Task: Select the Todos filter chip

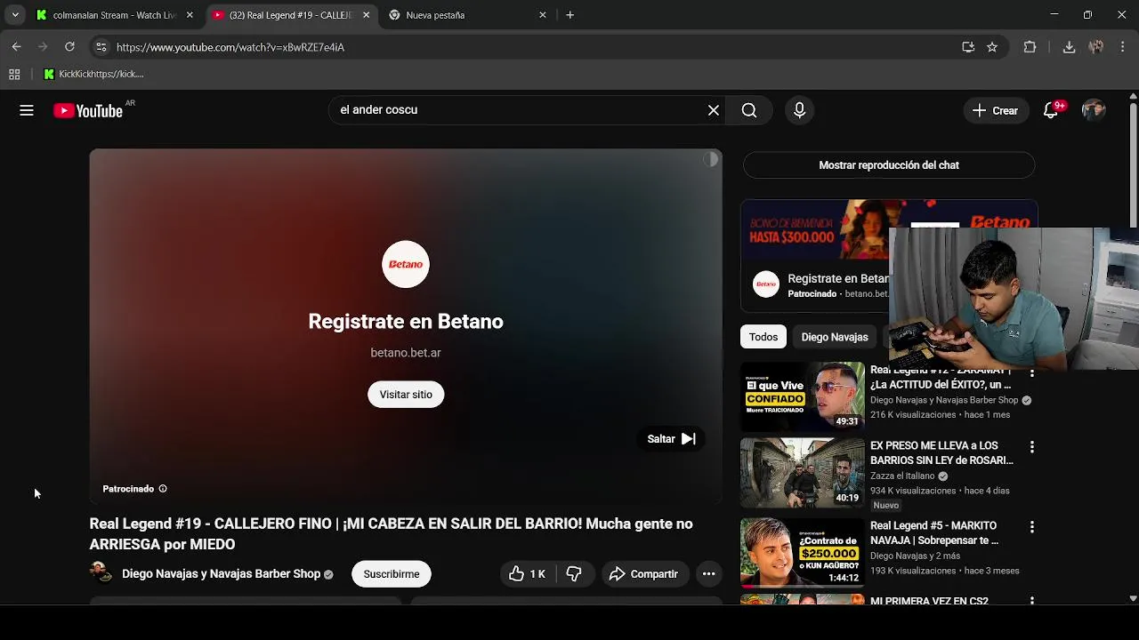Action: (x=763, y=337)
